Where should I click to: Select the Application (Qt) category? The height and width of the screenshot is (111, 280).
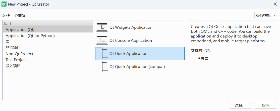[20, 30]
